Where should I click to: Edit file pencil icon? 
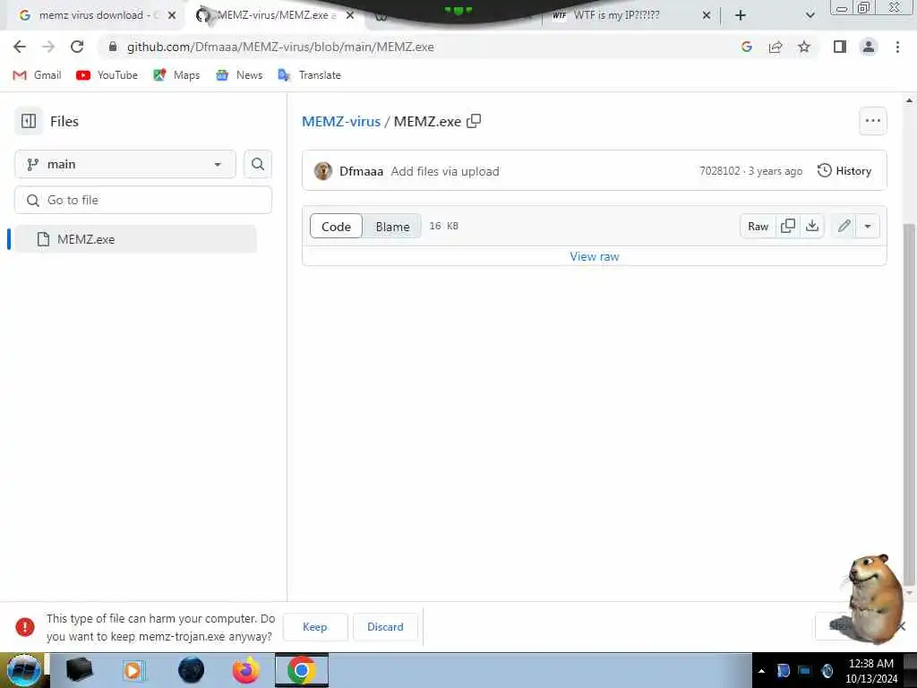[x=844, y=226]
